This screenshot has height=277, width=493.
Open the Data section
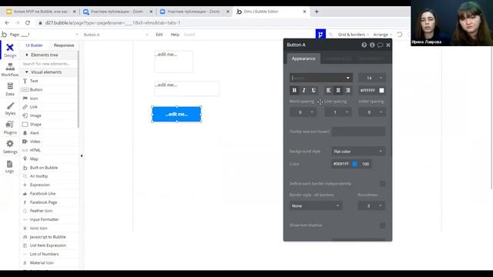[x=10, y=89]
